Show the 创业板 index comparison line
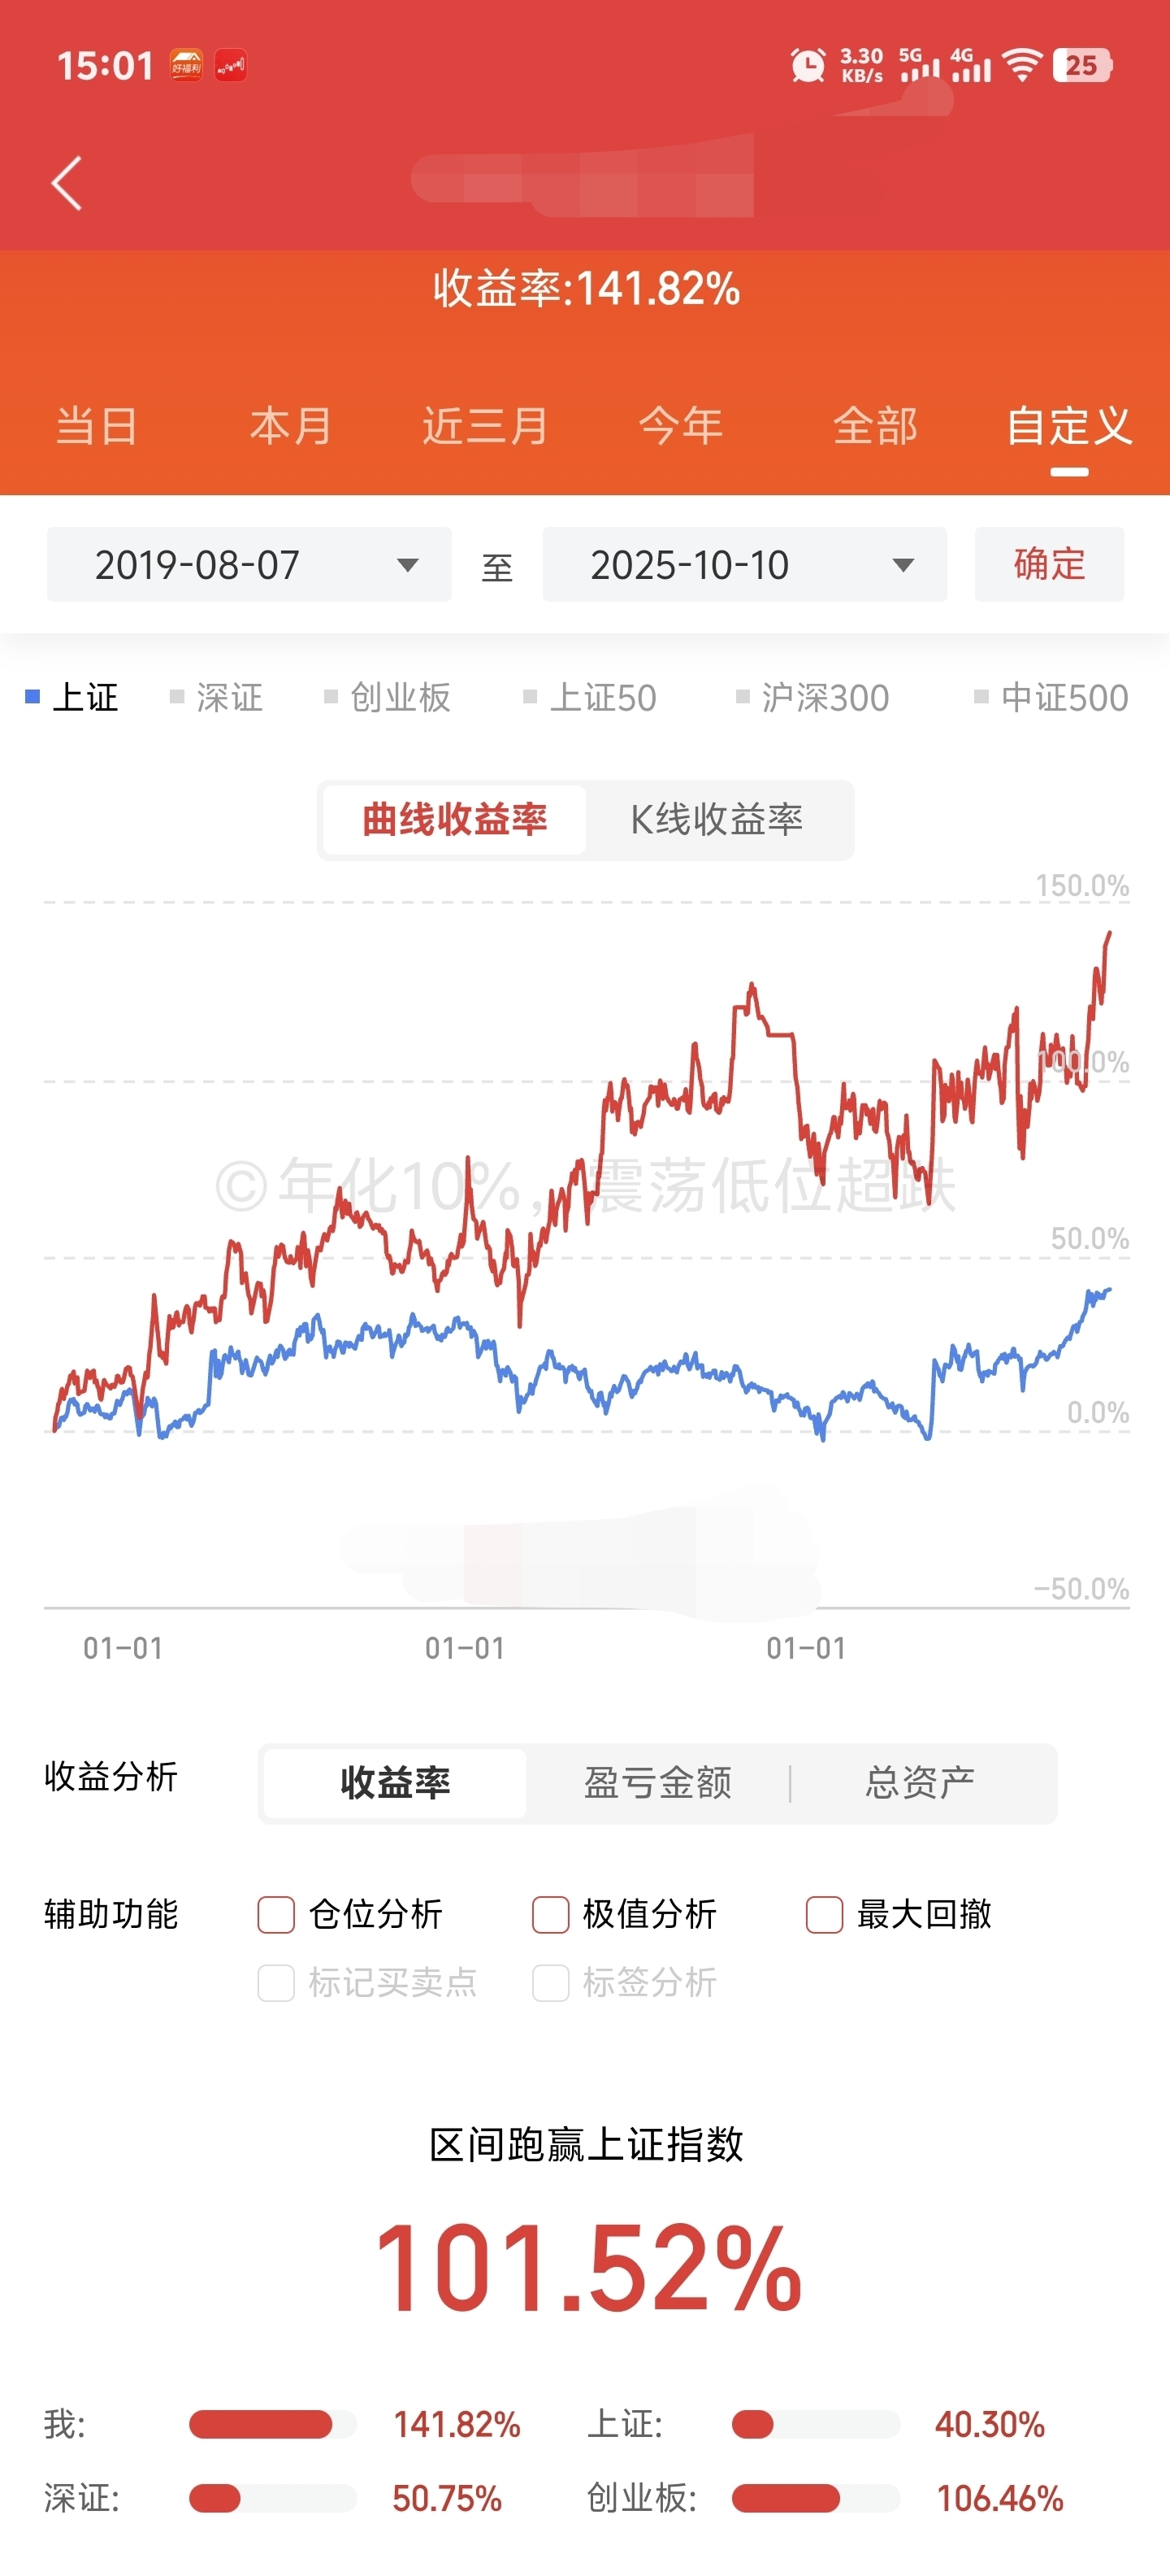This screenshot has height=2576, width=1170. pyautogui.click(x=388, y=697)
